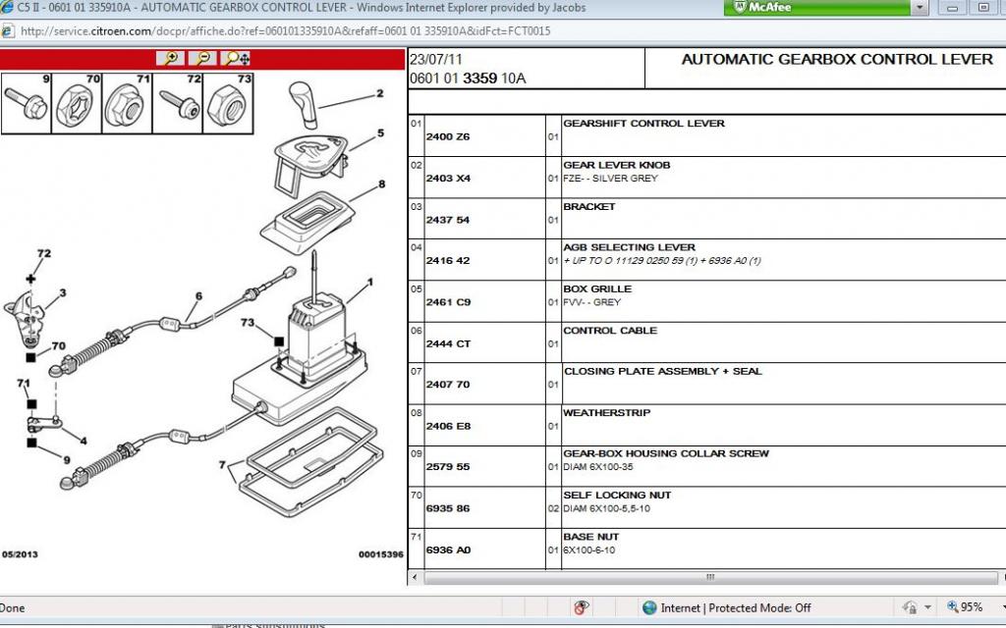Screen dimensions: 1006x628
Task: Click BASE NUT description text
Action: pyautogui.click(x=590, y=537)
